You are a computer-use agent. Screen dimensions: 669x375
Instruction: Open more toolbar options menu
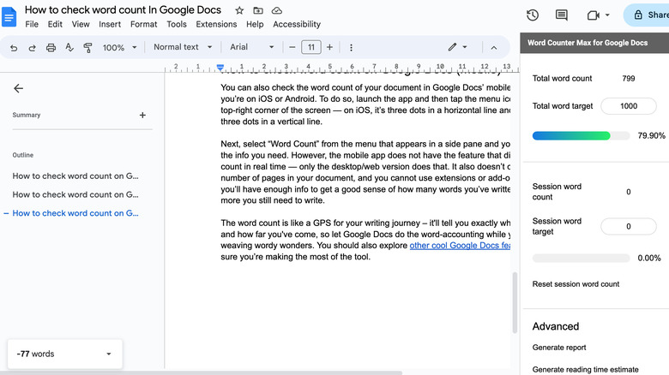tap(351, 48)
